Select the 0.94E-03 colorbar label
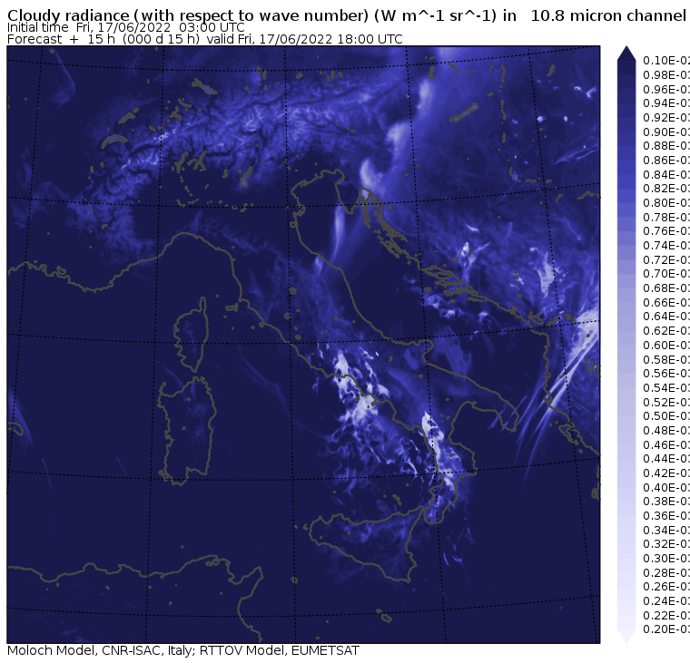The width and height of the screenshot is (690, 663). pos(666,103)
